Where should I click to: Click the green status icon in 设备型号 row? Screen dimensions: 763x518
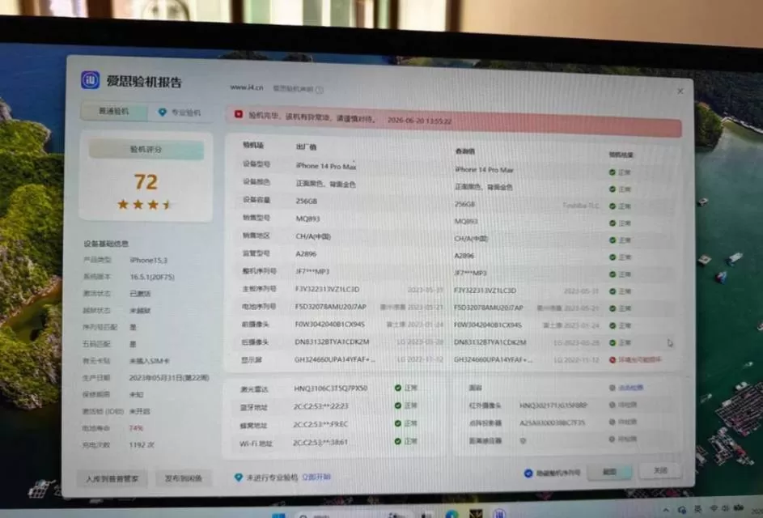[x=613, y=172]
